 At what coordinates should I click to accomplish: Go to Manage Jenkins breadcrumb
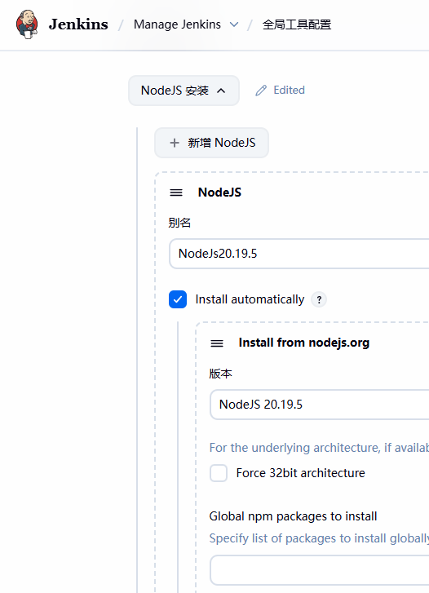177,24
